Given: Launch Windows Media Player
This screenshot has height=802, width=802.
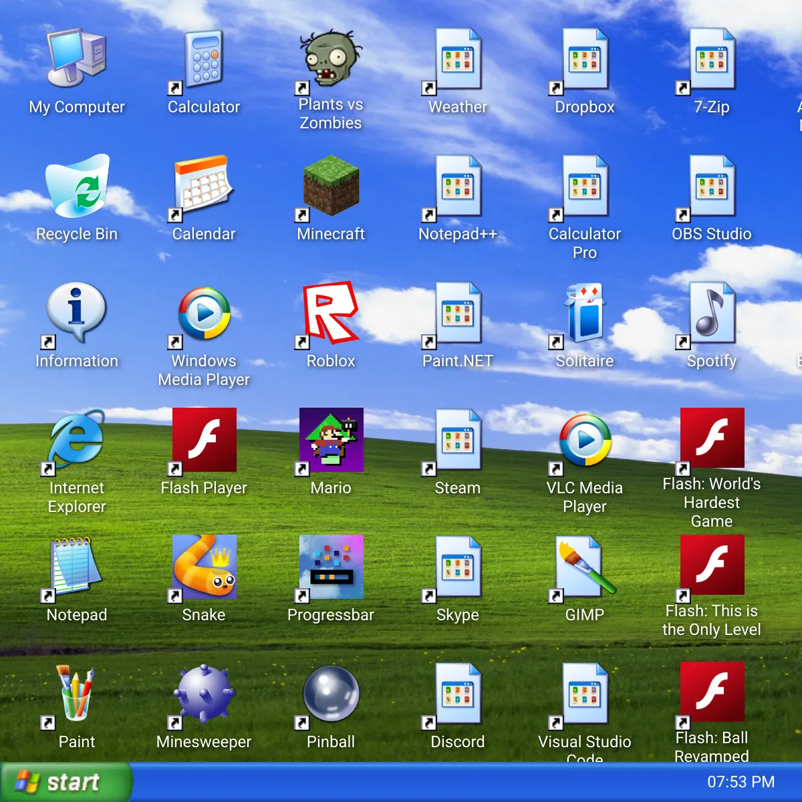Looking at the screenshot, I should (204, 313).
